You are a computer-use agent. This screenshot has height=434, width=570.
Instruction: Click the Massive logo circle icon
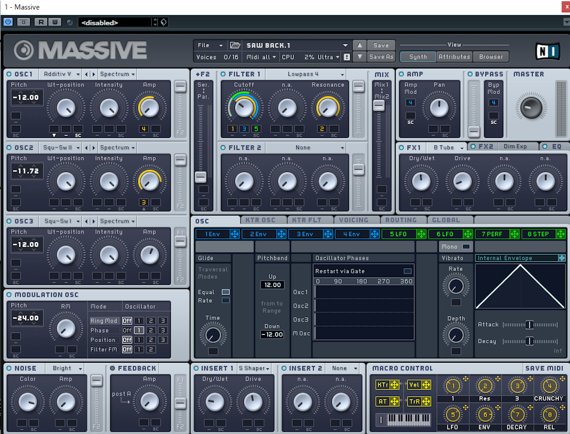(x=24, y=50)
